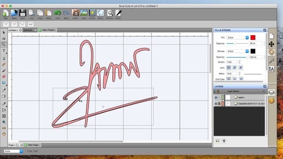283x159 pixels.
Task: Collapse the Fill & Stroke panel
Action: pyautogui.click(x=265, y=30)
